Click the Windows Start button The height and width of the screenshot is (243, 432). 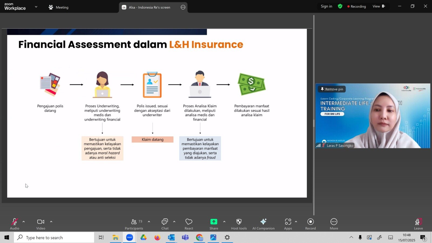[7, 237]
